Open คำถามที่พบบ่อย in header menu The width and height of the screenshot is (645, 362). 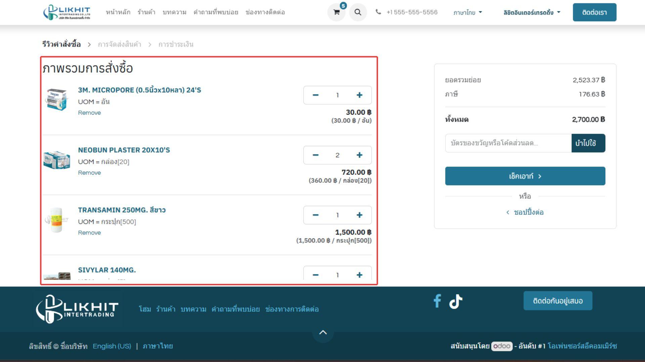[216, 12]
